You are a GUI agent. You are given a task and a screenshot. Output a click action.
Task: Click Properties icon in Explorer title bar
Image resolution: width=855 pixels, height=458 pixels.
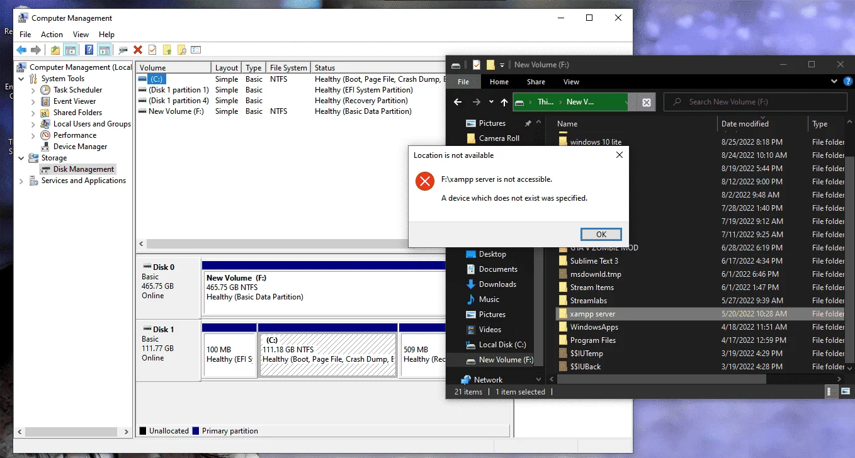476,65
